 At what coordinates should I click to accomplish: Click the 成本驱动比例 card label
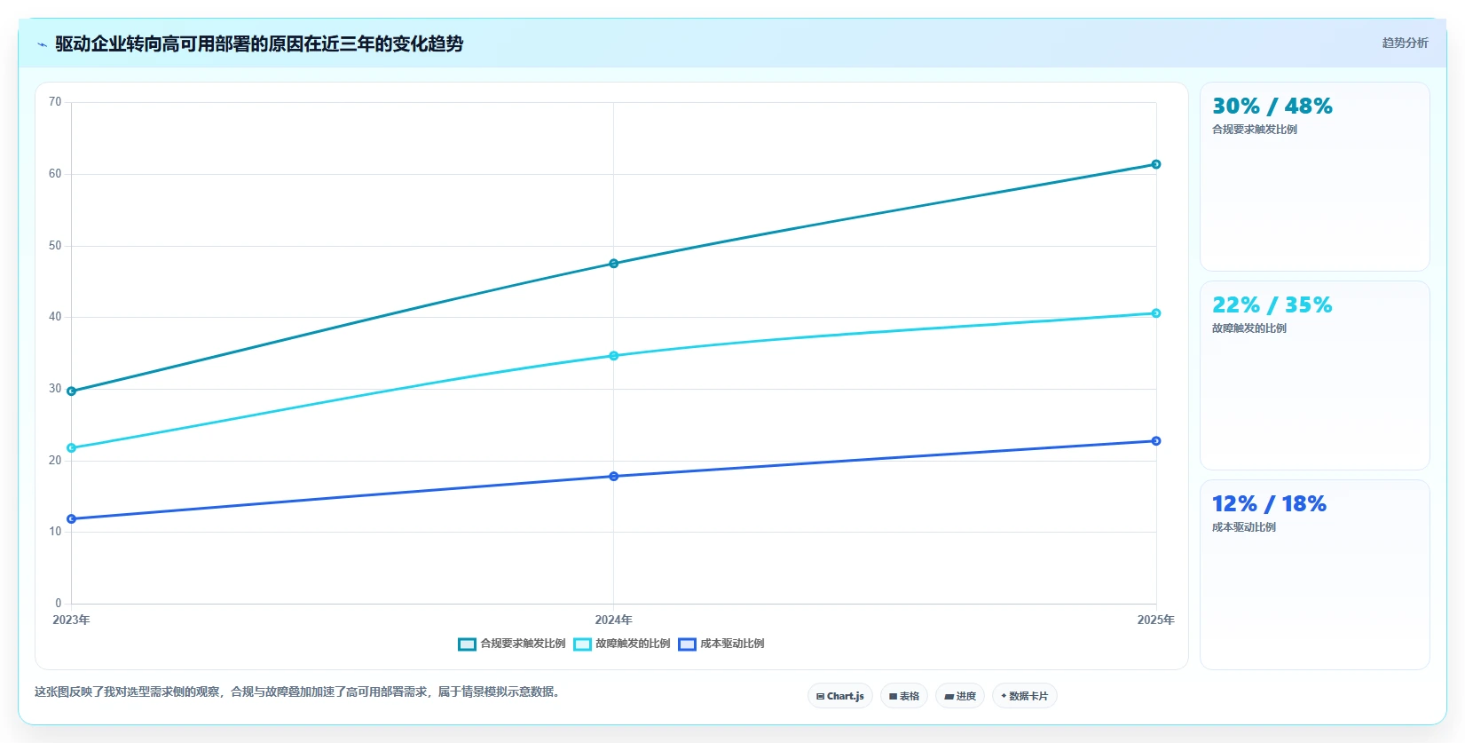tap(1244, 527)
